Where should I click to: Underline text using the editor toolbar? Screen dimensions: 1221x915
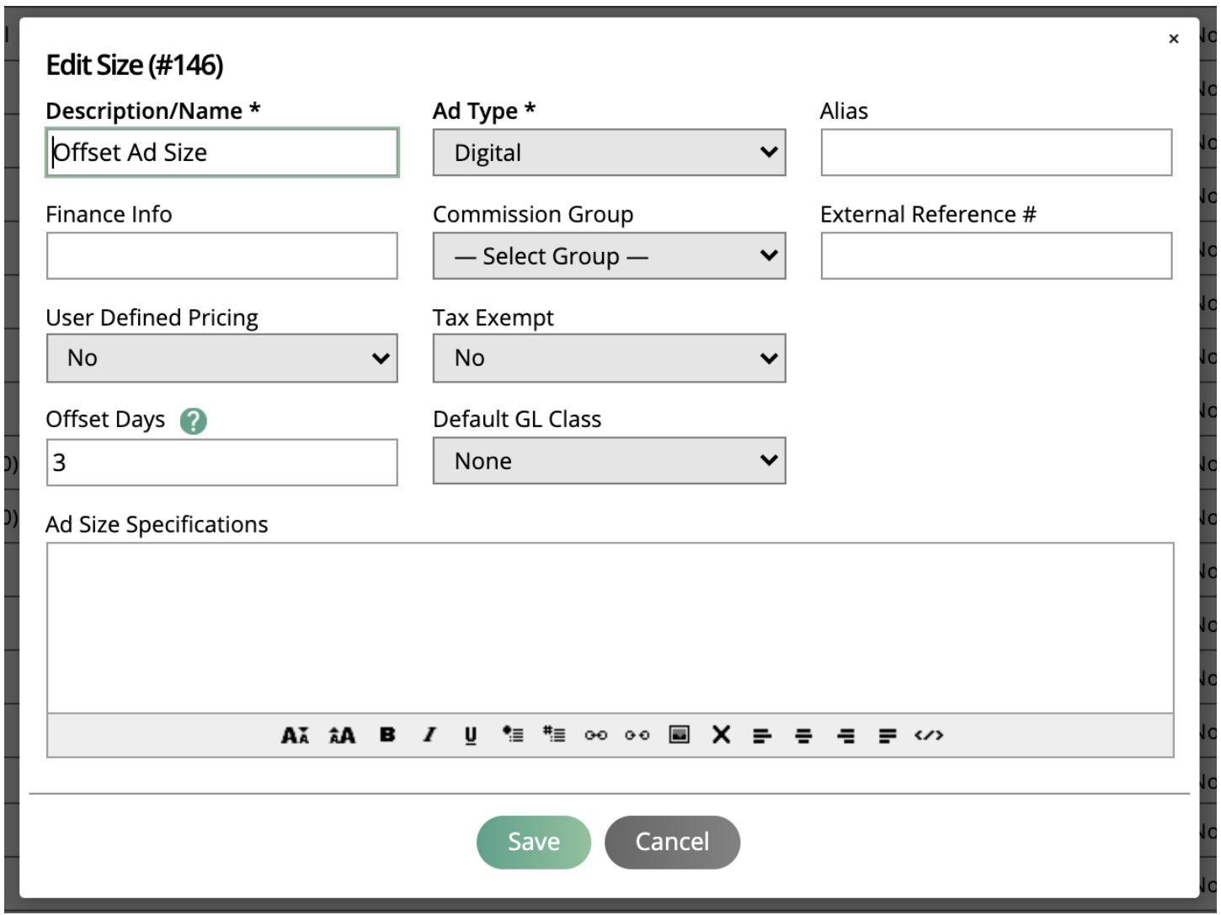tap(472, 735)
